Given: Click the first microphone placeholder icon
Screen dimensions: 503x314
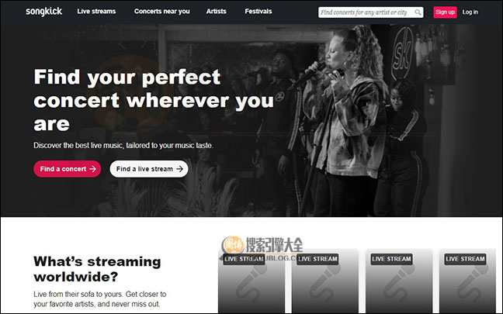Looking at the screenshot, I should 251,285.
